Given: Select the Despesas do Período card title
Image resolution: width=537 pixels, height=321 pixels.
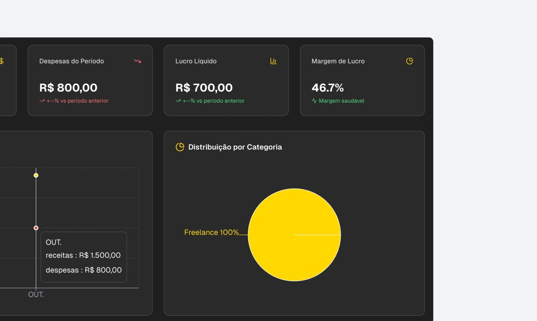Looking at the screenshot, I should coord(72,61).
